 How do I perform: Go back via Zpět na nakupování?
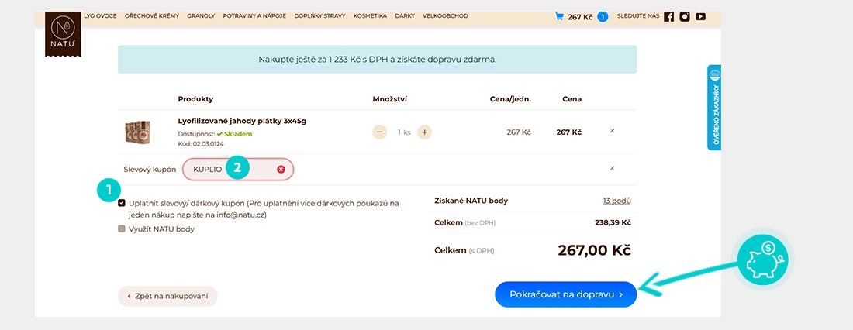click(167, 296)
